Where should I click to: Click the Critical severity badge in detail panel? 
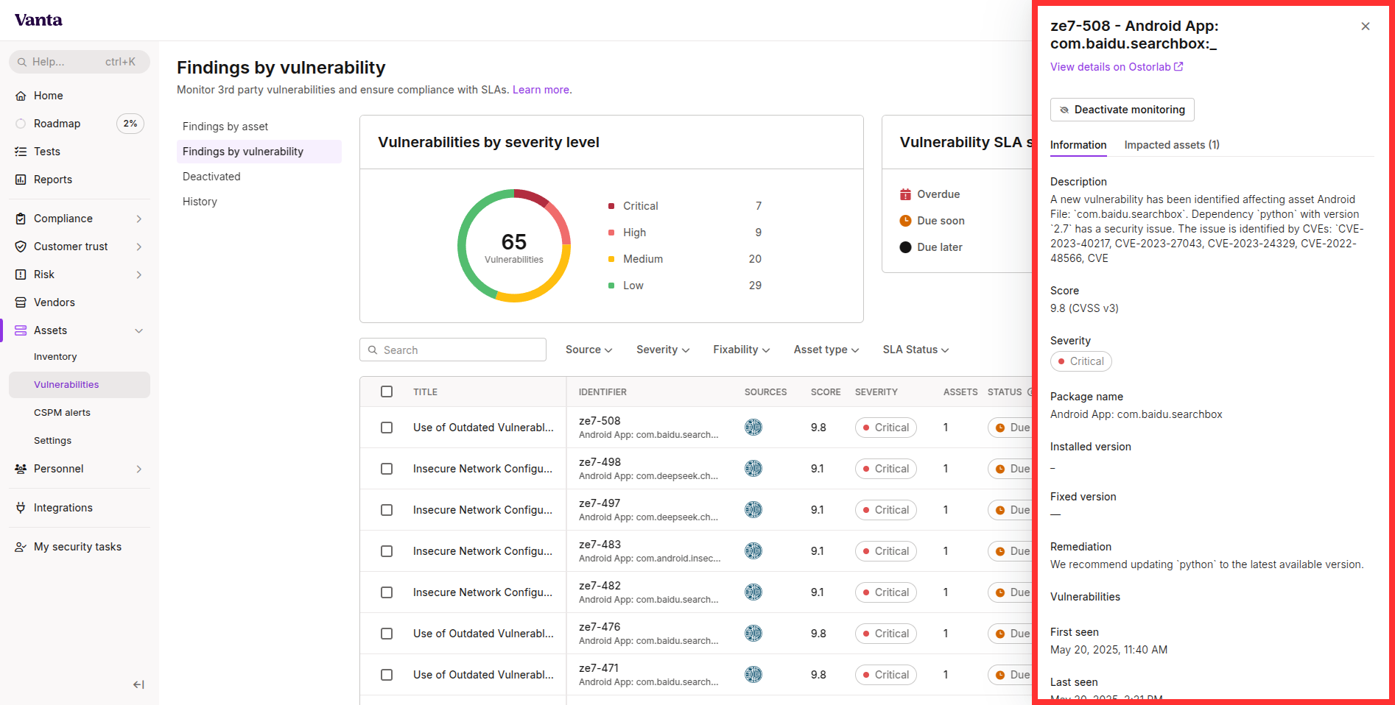1081,361
